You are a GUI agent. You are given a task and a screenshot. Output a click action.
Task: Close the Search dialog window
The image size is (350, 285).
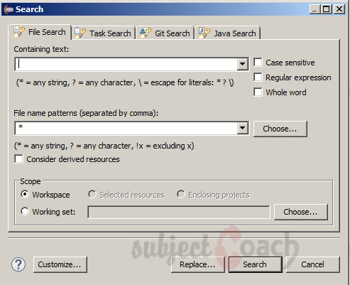(339, 9)
